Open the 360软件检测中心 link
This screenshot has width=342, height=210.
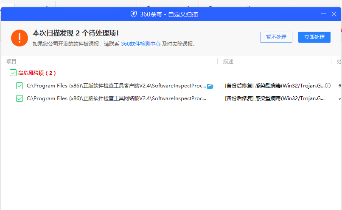click(140, 44)
